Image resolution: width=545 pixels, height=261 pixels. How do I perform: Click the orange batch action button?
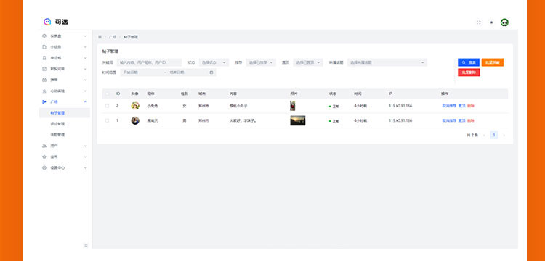493,62
